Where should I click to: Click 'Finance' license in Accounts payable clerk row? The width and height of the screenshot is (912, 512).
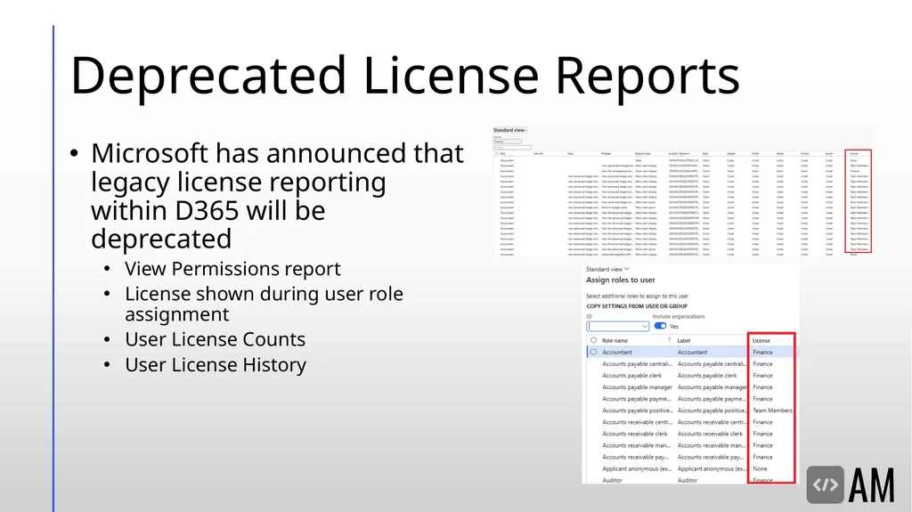[762, 375]
